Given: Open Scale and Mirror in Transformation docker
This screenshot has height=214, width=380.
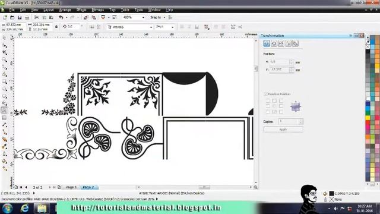Looking at the screenshot, I should tap(281, 43).
